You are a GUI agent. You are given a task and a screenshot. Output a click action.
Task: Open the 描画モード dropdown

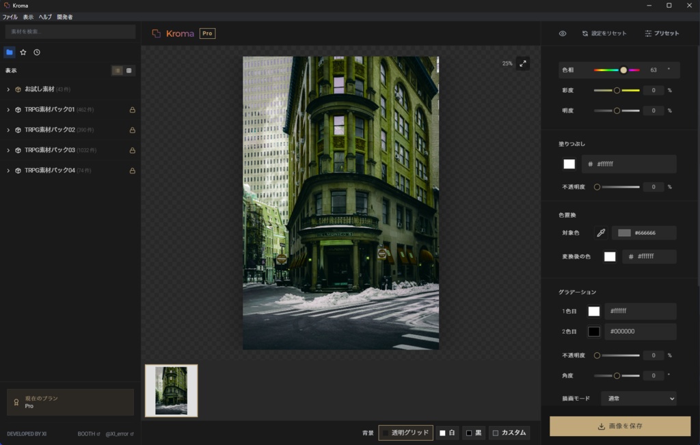[638, 399]
